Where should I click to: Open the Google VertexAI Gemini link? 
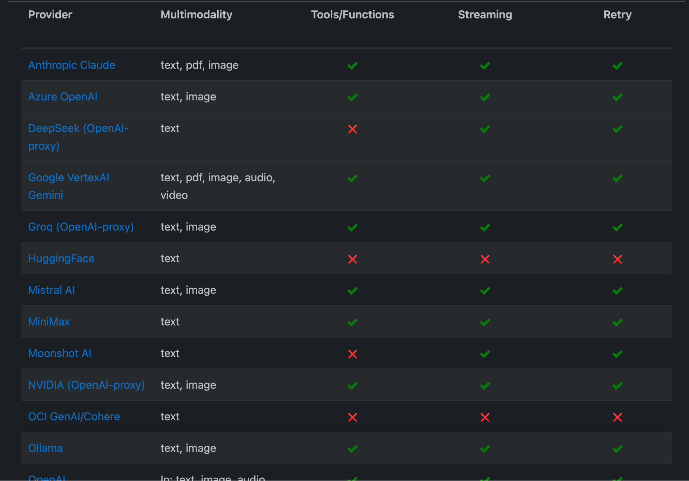pyautogui.click(x=69, y=186)
